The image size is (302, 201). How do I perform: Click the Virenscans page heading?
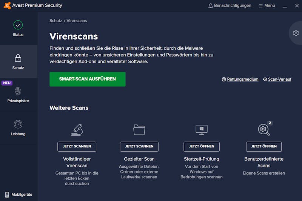74,36
